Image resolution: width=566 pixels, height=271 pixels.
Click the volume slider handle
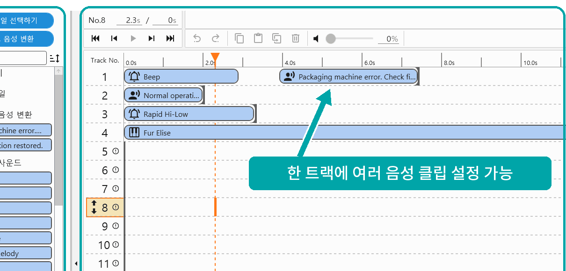(331, 39)
